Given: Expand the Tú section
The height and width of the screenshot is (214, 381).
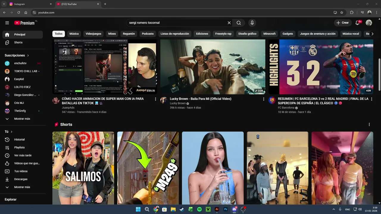Looking at the screenshot, I should (9, 132).
